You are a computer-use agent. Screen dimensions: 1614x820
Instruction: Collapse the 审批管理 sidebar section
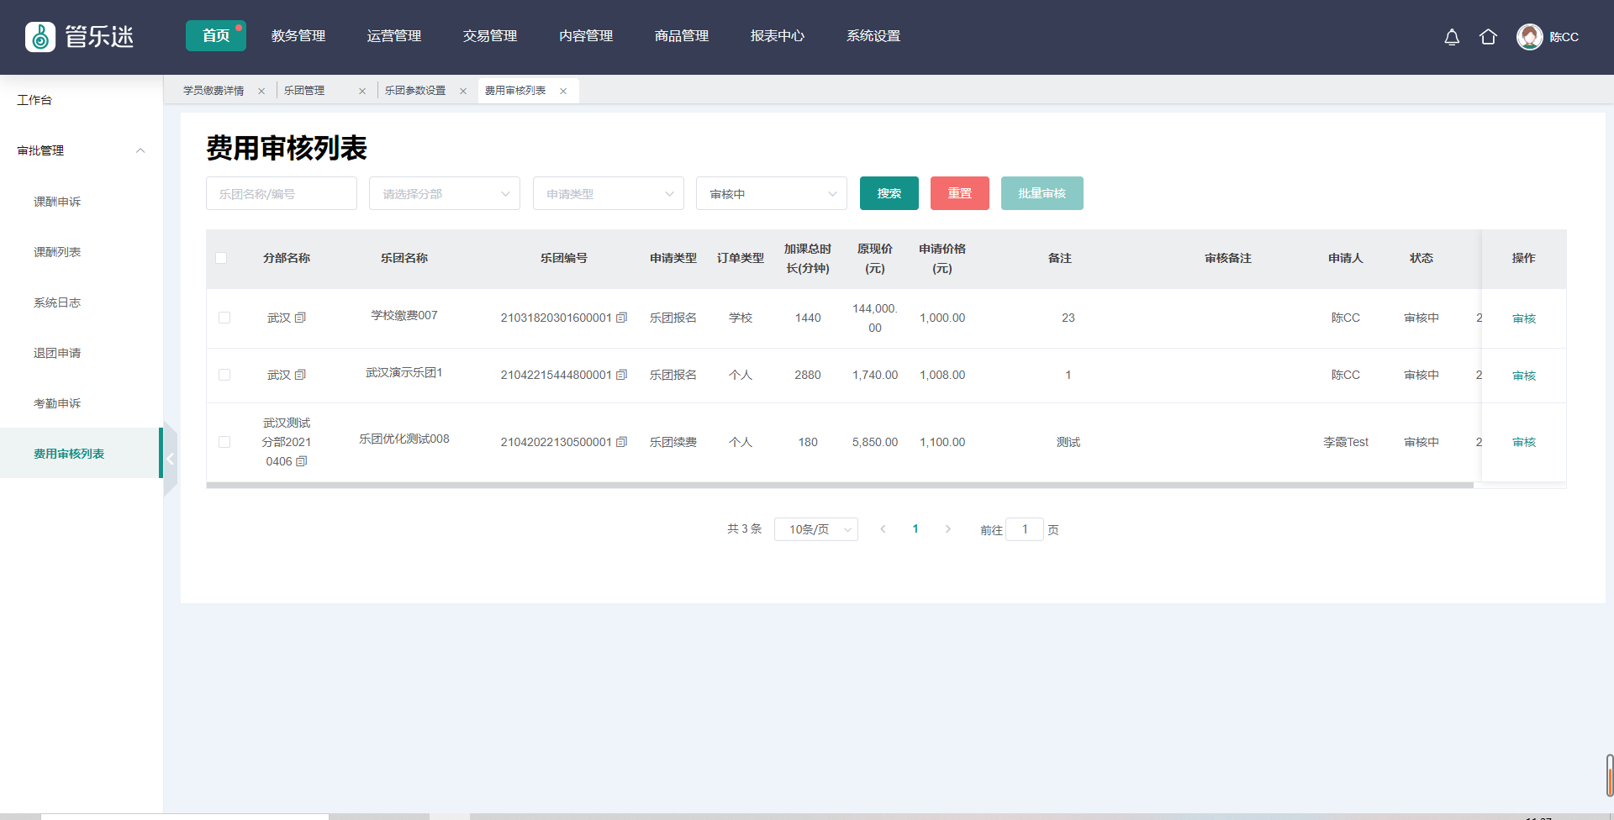coord(140,150)
